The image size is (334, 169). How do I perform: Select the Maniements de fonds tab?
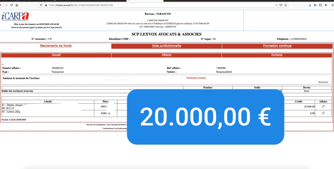coord(56,46)
